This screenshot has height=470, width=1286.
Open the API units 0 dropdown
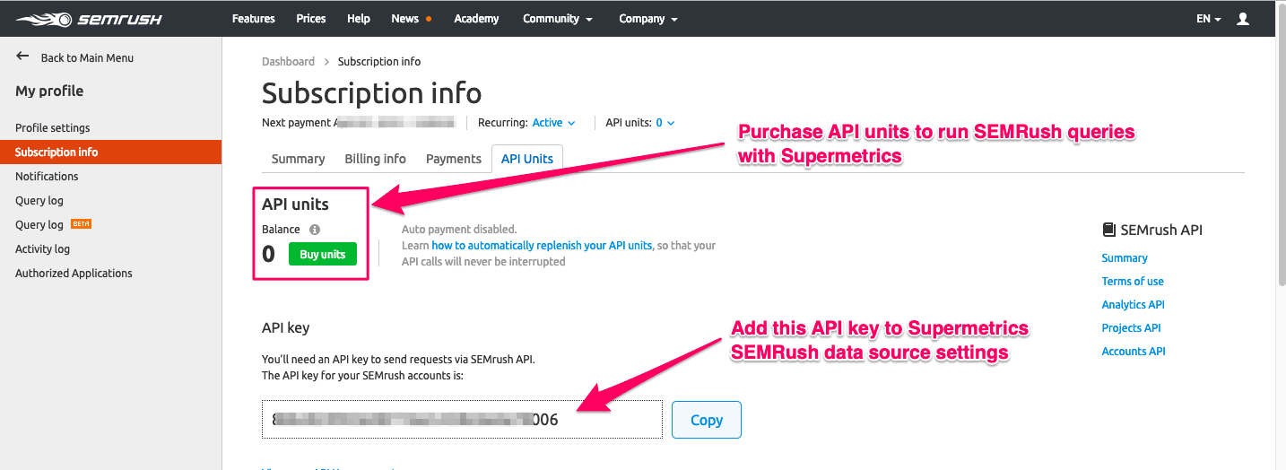(665, 123)
